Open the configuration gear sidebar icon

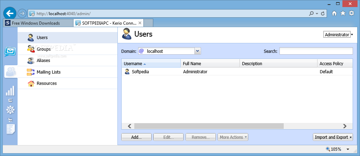click(10, 110)
